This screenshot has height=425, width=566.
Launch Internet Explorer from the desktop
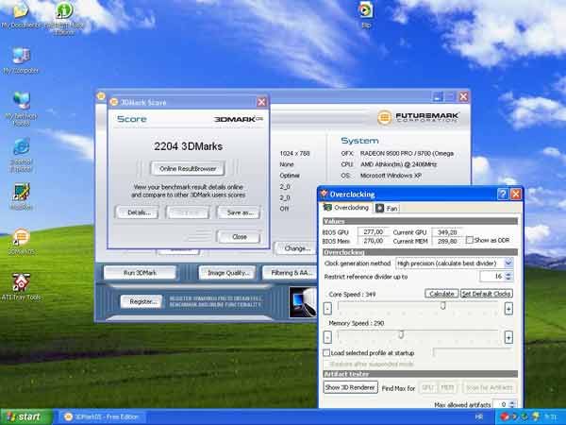[20, 149]
